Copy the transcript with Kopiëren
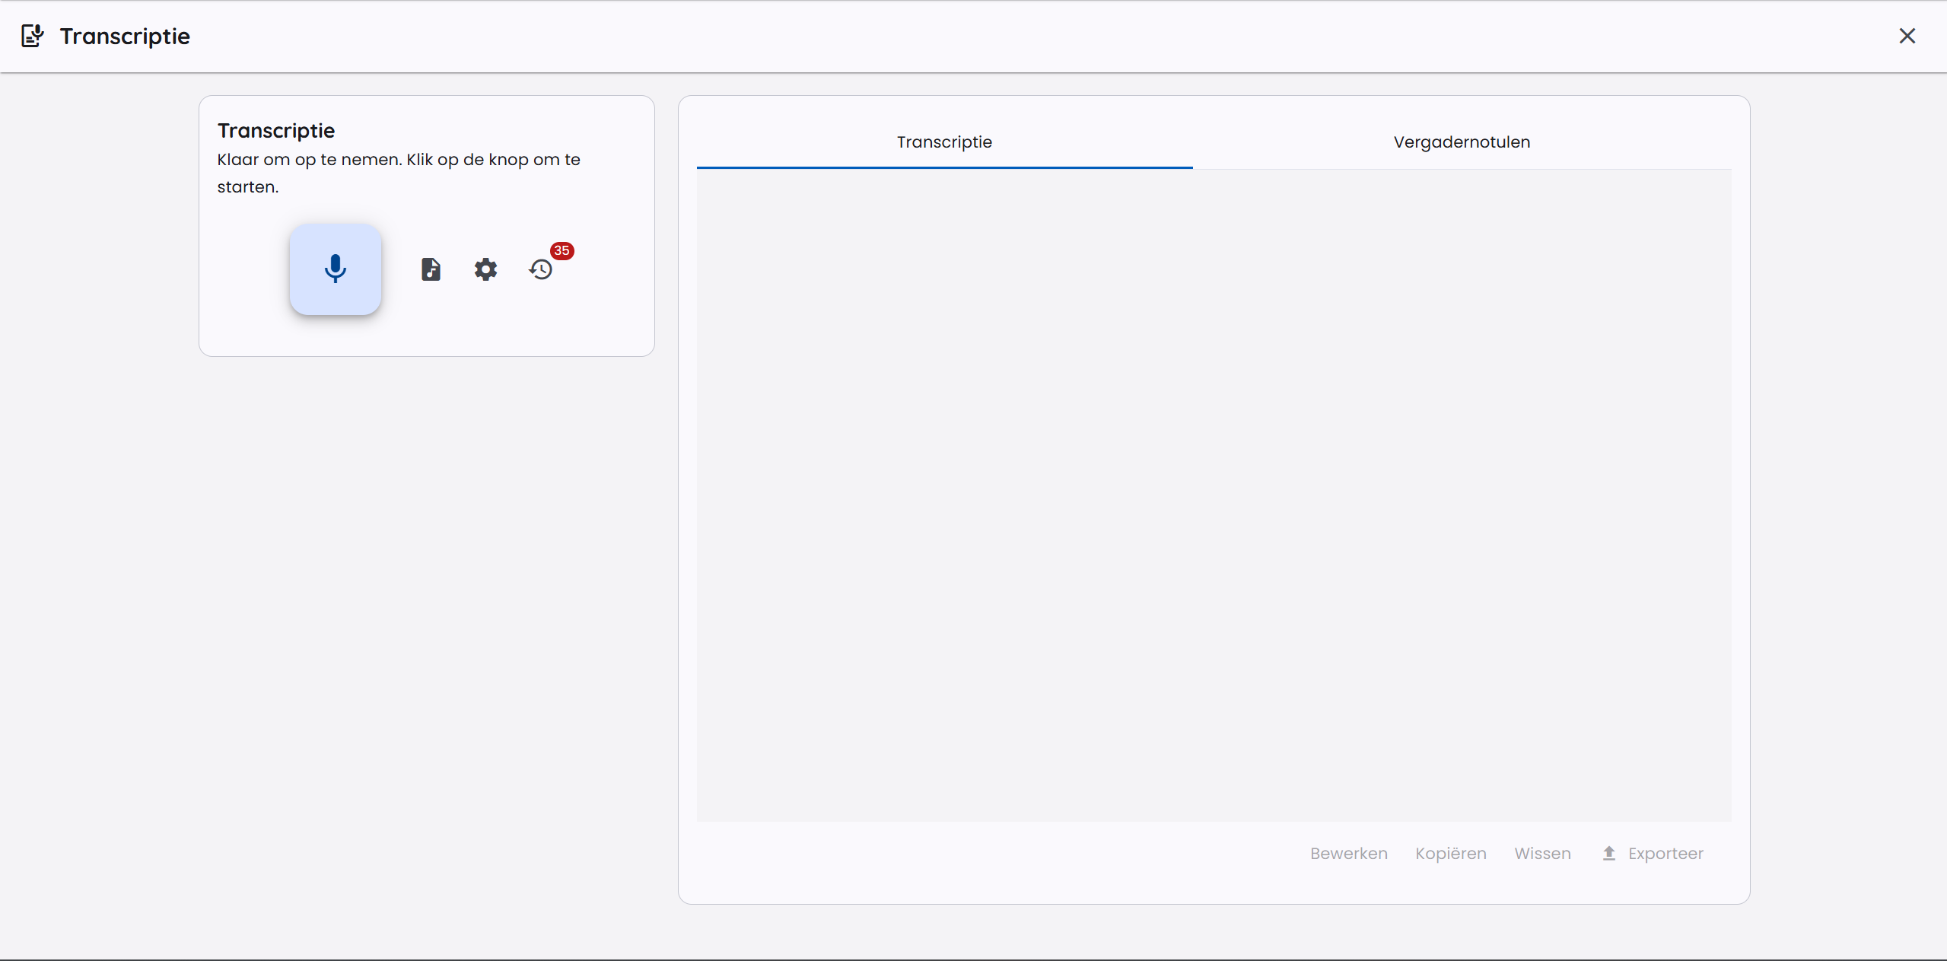1947x961 pixels. (x=1449, y=853)
